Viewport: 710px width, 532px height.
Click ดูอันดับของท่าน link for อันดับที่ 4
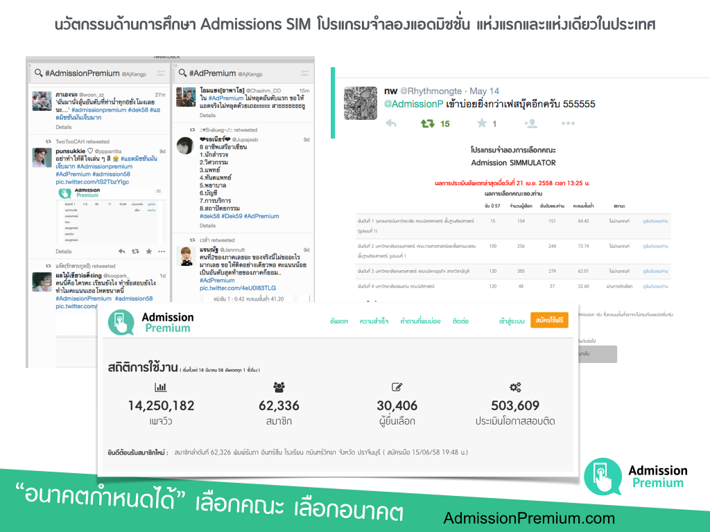[655, 286]
